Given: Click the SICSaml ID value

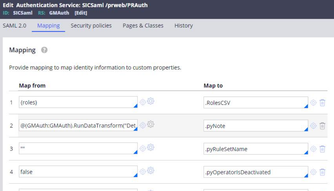Looking at the screenshot, I should click(x=23, y=13).
